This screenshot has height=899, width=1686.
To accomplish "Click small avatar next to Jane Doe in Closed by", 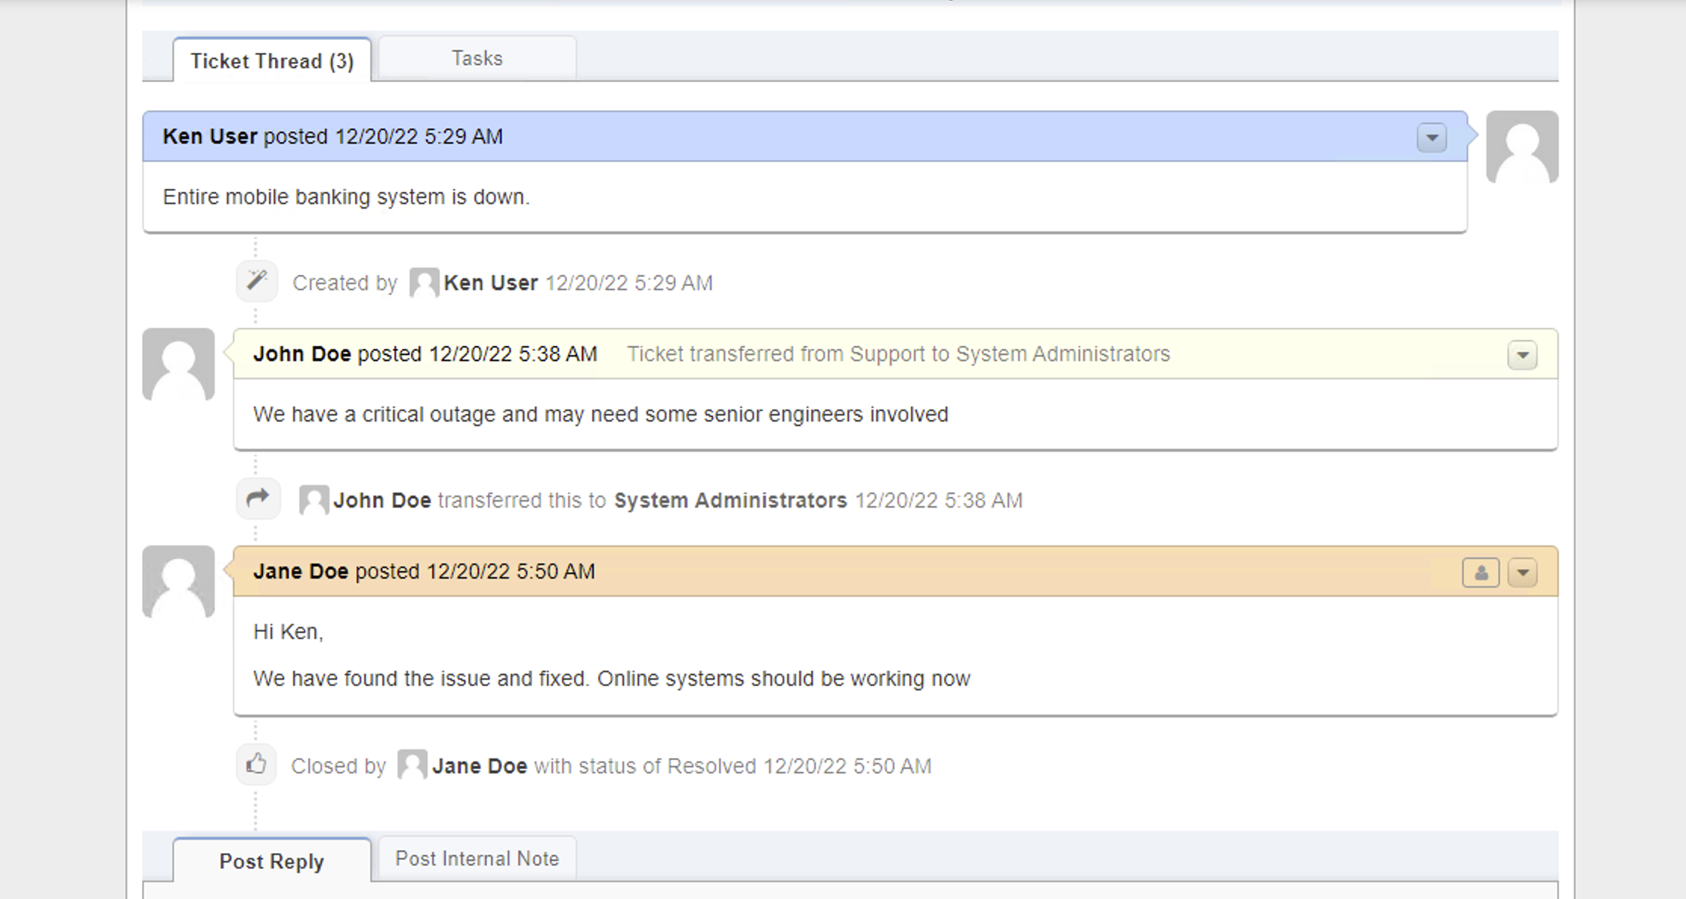I will (412, 765).
